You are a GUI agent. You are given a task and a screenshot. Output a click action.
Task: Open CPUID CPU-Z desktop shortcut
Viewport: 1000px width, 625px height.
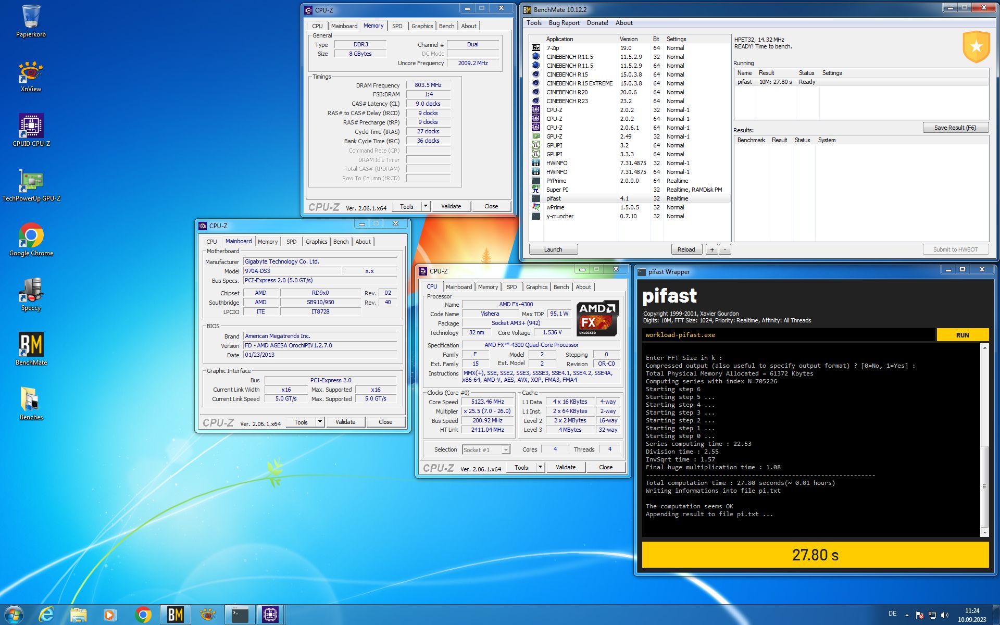coord(31,131)
